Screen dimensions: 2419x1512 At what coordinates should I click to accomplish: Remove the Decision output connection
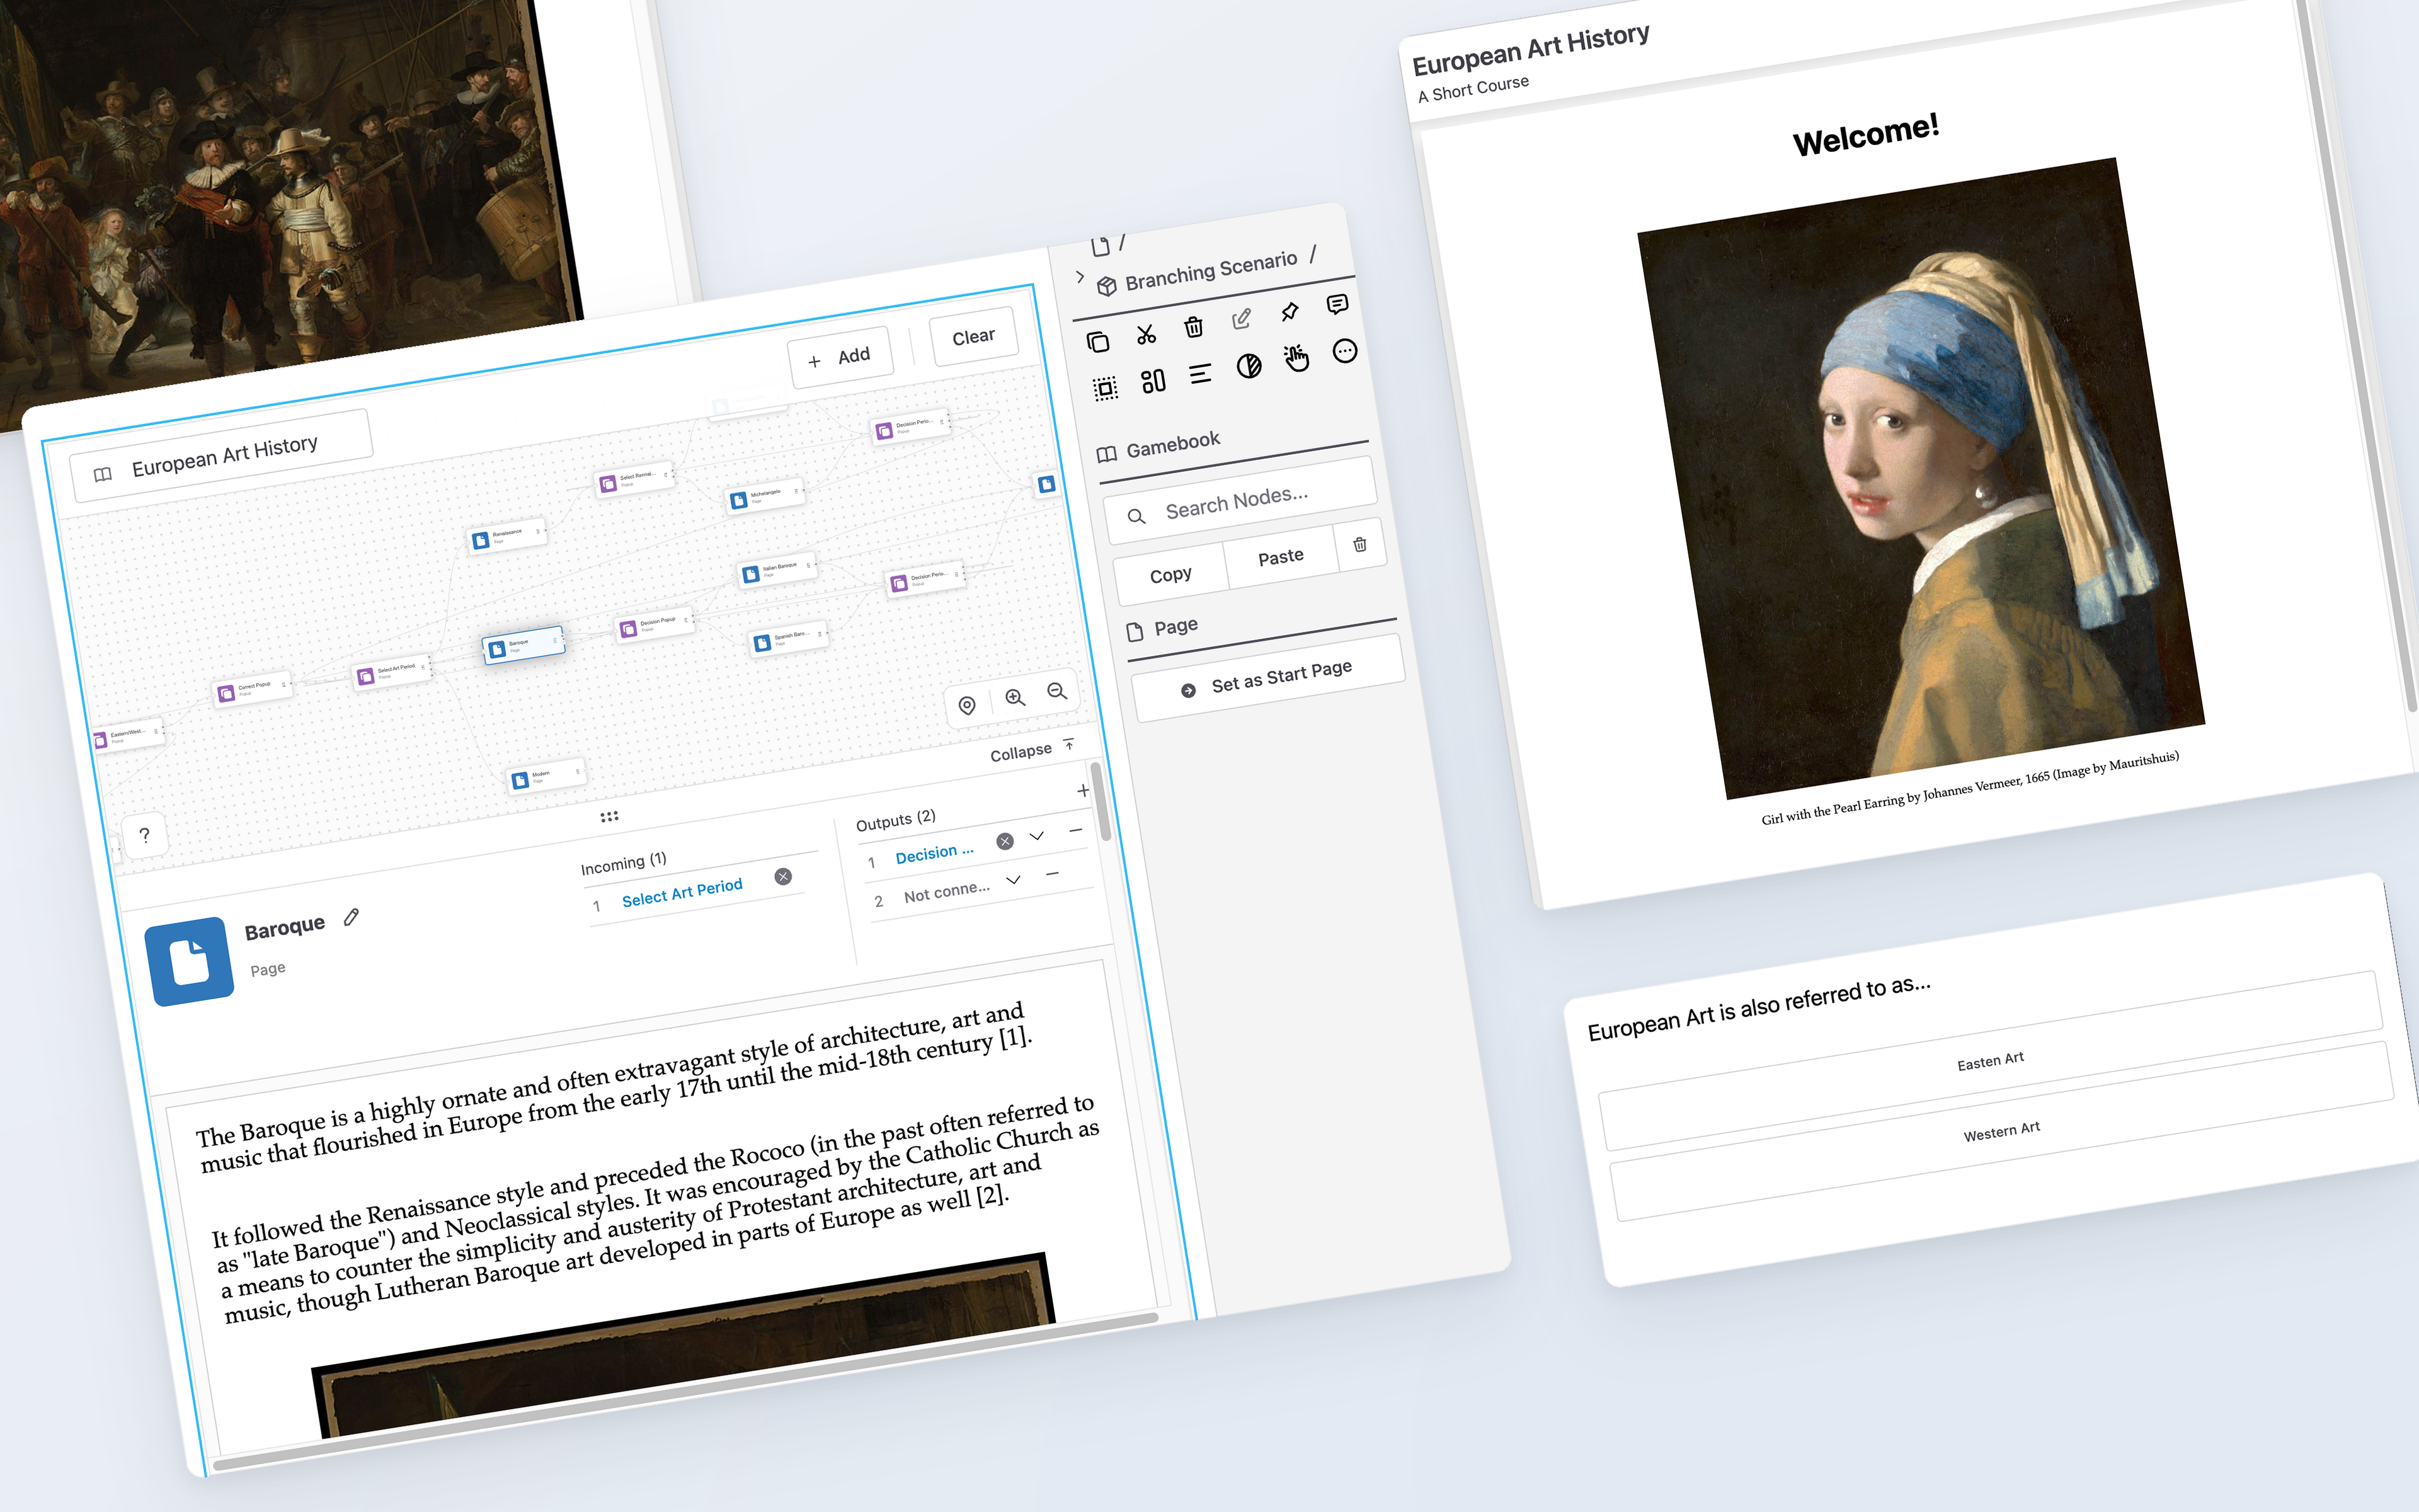1005,841
